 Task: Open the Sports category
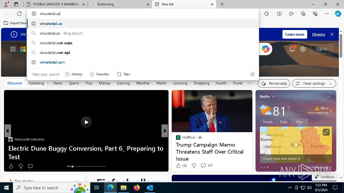pos(74,83)
